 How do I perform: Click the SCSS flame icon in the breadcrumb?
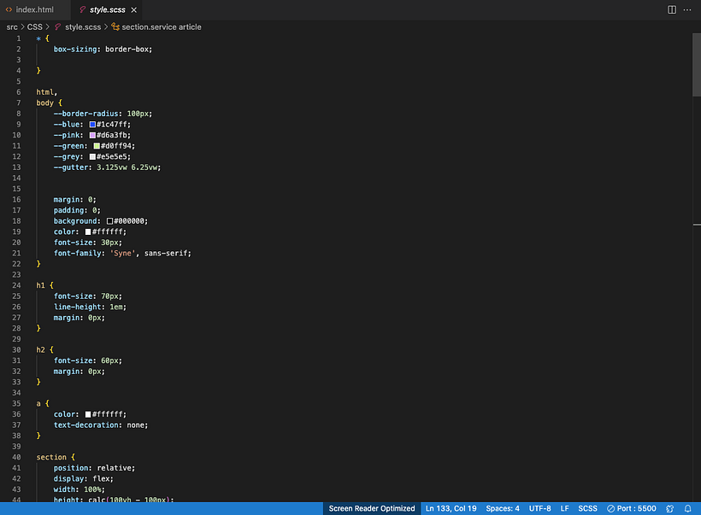tap(56, 26)
